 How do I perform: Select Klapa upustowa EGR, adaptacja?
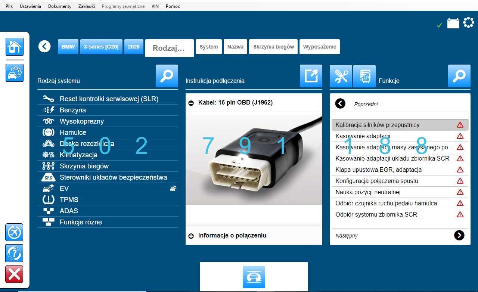point(400,170)
